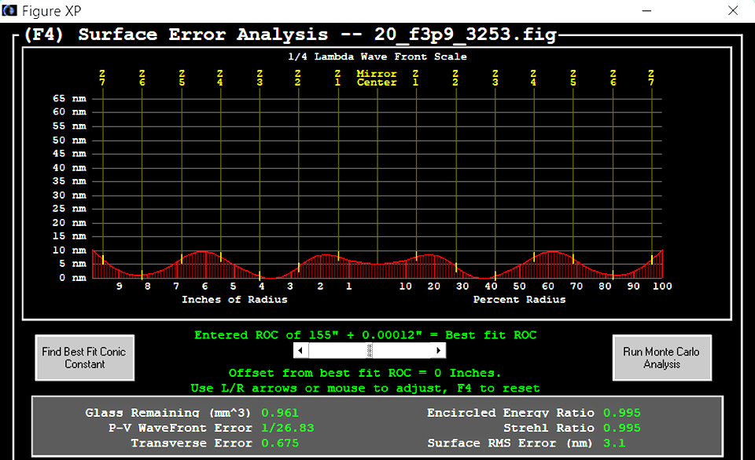Click the Entered ROC best fit text
Screen dimensions: 755x460
[365, 335]
